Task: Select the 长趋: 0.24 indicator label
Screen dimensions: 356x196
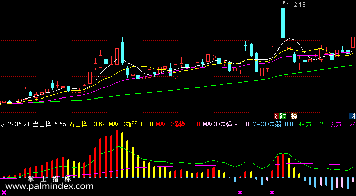Action: (x=343, y=124)
